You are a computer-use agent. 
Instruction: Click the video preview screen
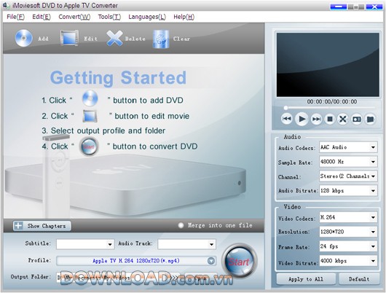[x=328, y=65]
